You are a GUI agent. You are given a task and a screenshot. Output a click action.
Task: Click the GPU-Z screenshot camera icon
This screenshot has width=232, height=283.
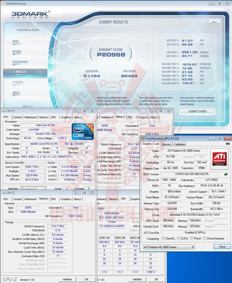228,144
